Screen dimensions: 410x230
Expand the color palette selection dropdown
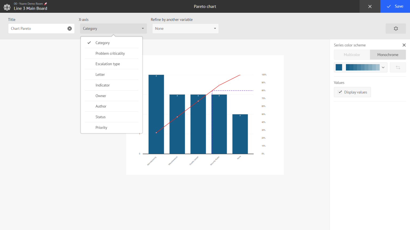tap(383, 67)
